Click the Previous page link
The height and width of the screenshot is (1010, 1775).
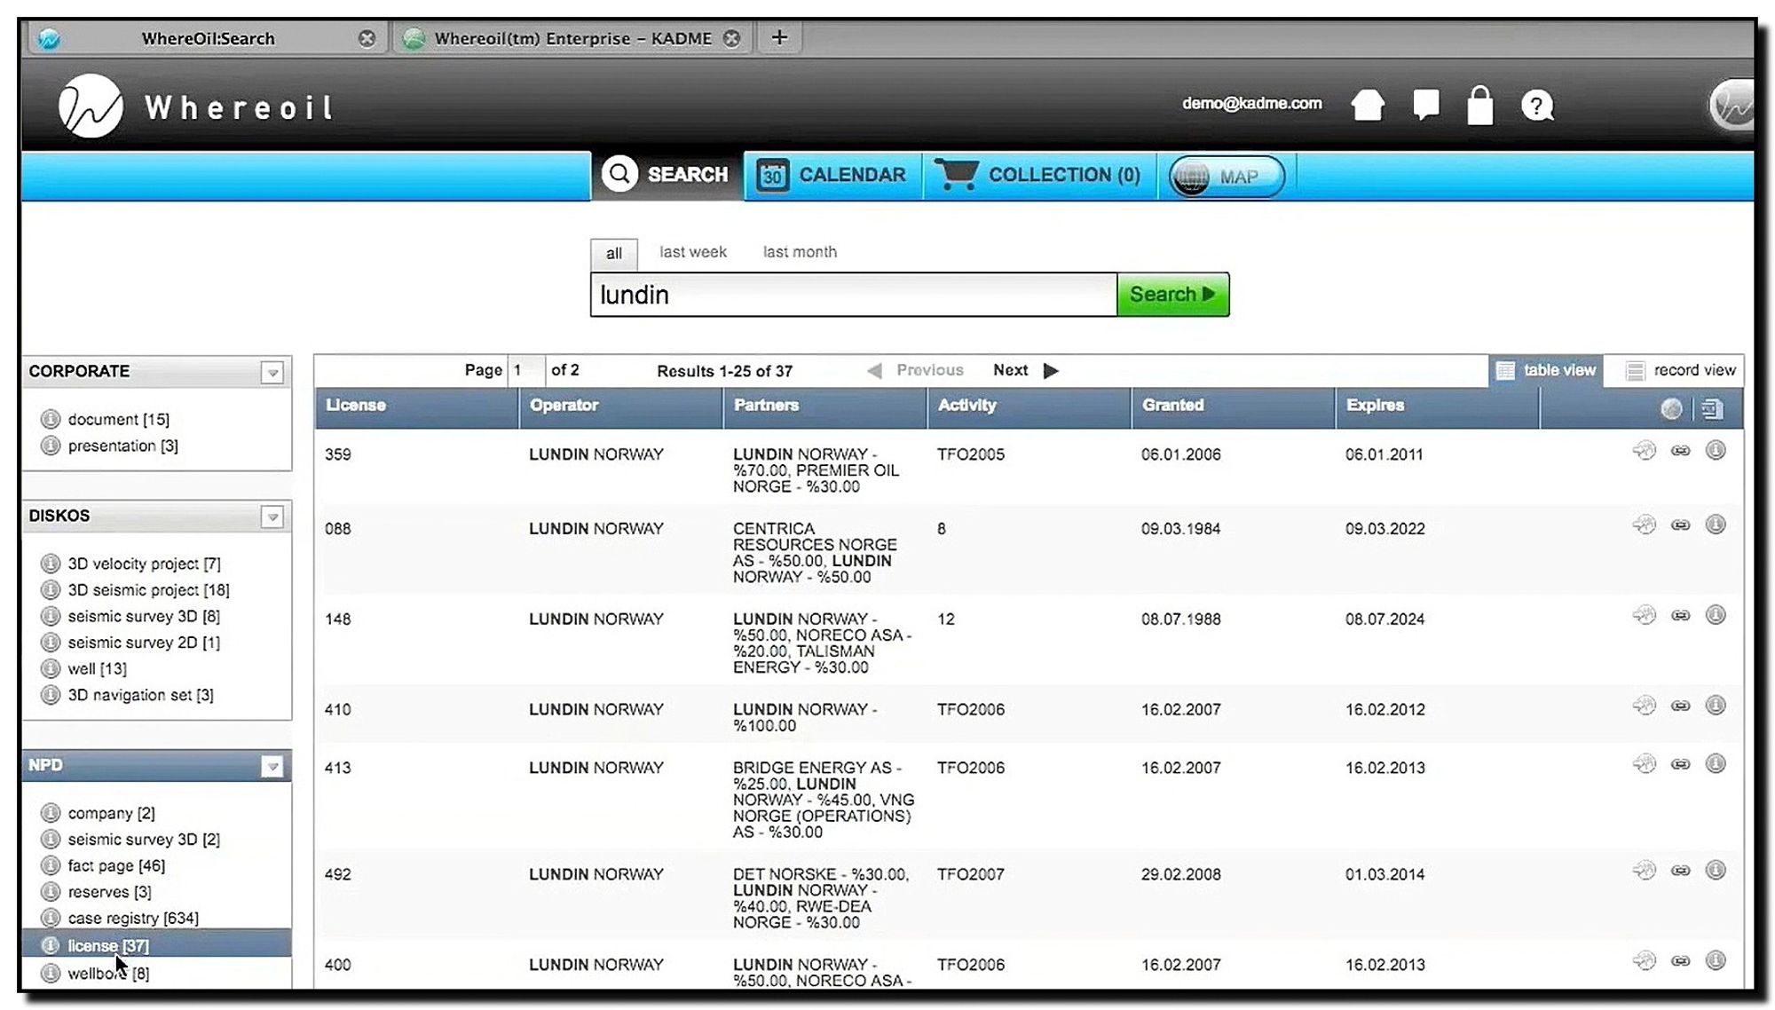point(915,370)
